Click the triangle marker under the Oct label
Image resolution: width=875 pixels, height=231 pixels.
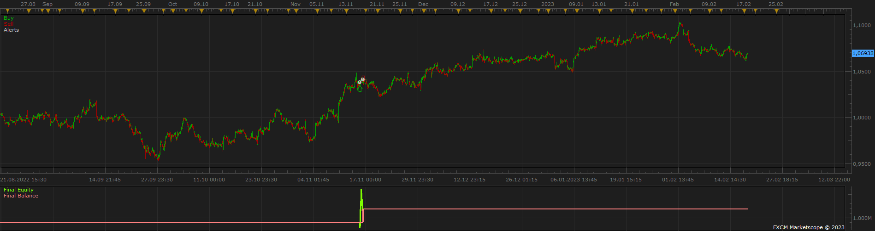point(172,11)
